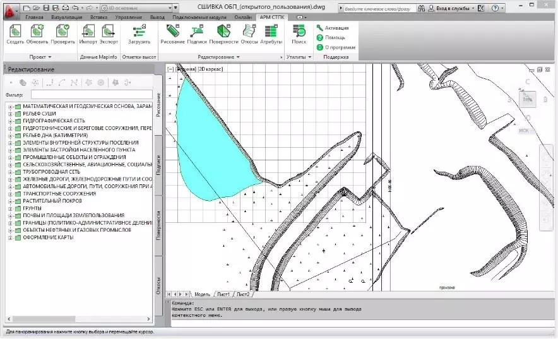Expand the РЕЛЬЕФ СУШИ tree node

tap(10, 114)
